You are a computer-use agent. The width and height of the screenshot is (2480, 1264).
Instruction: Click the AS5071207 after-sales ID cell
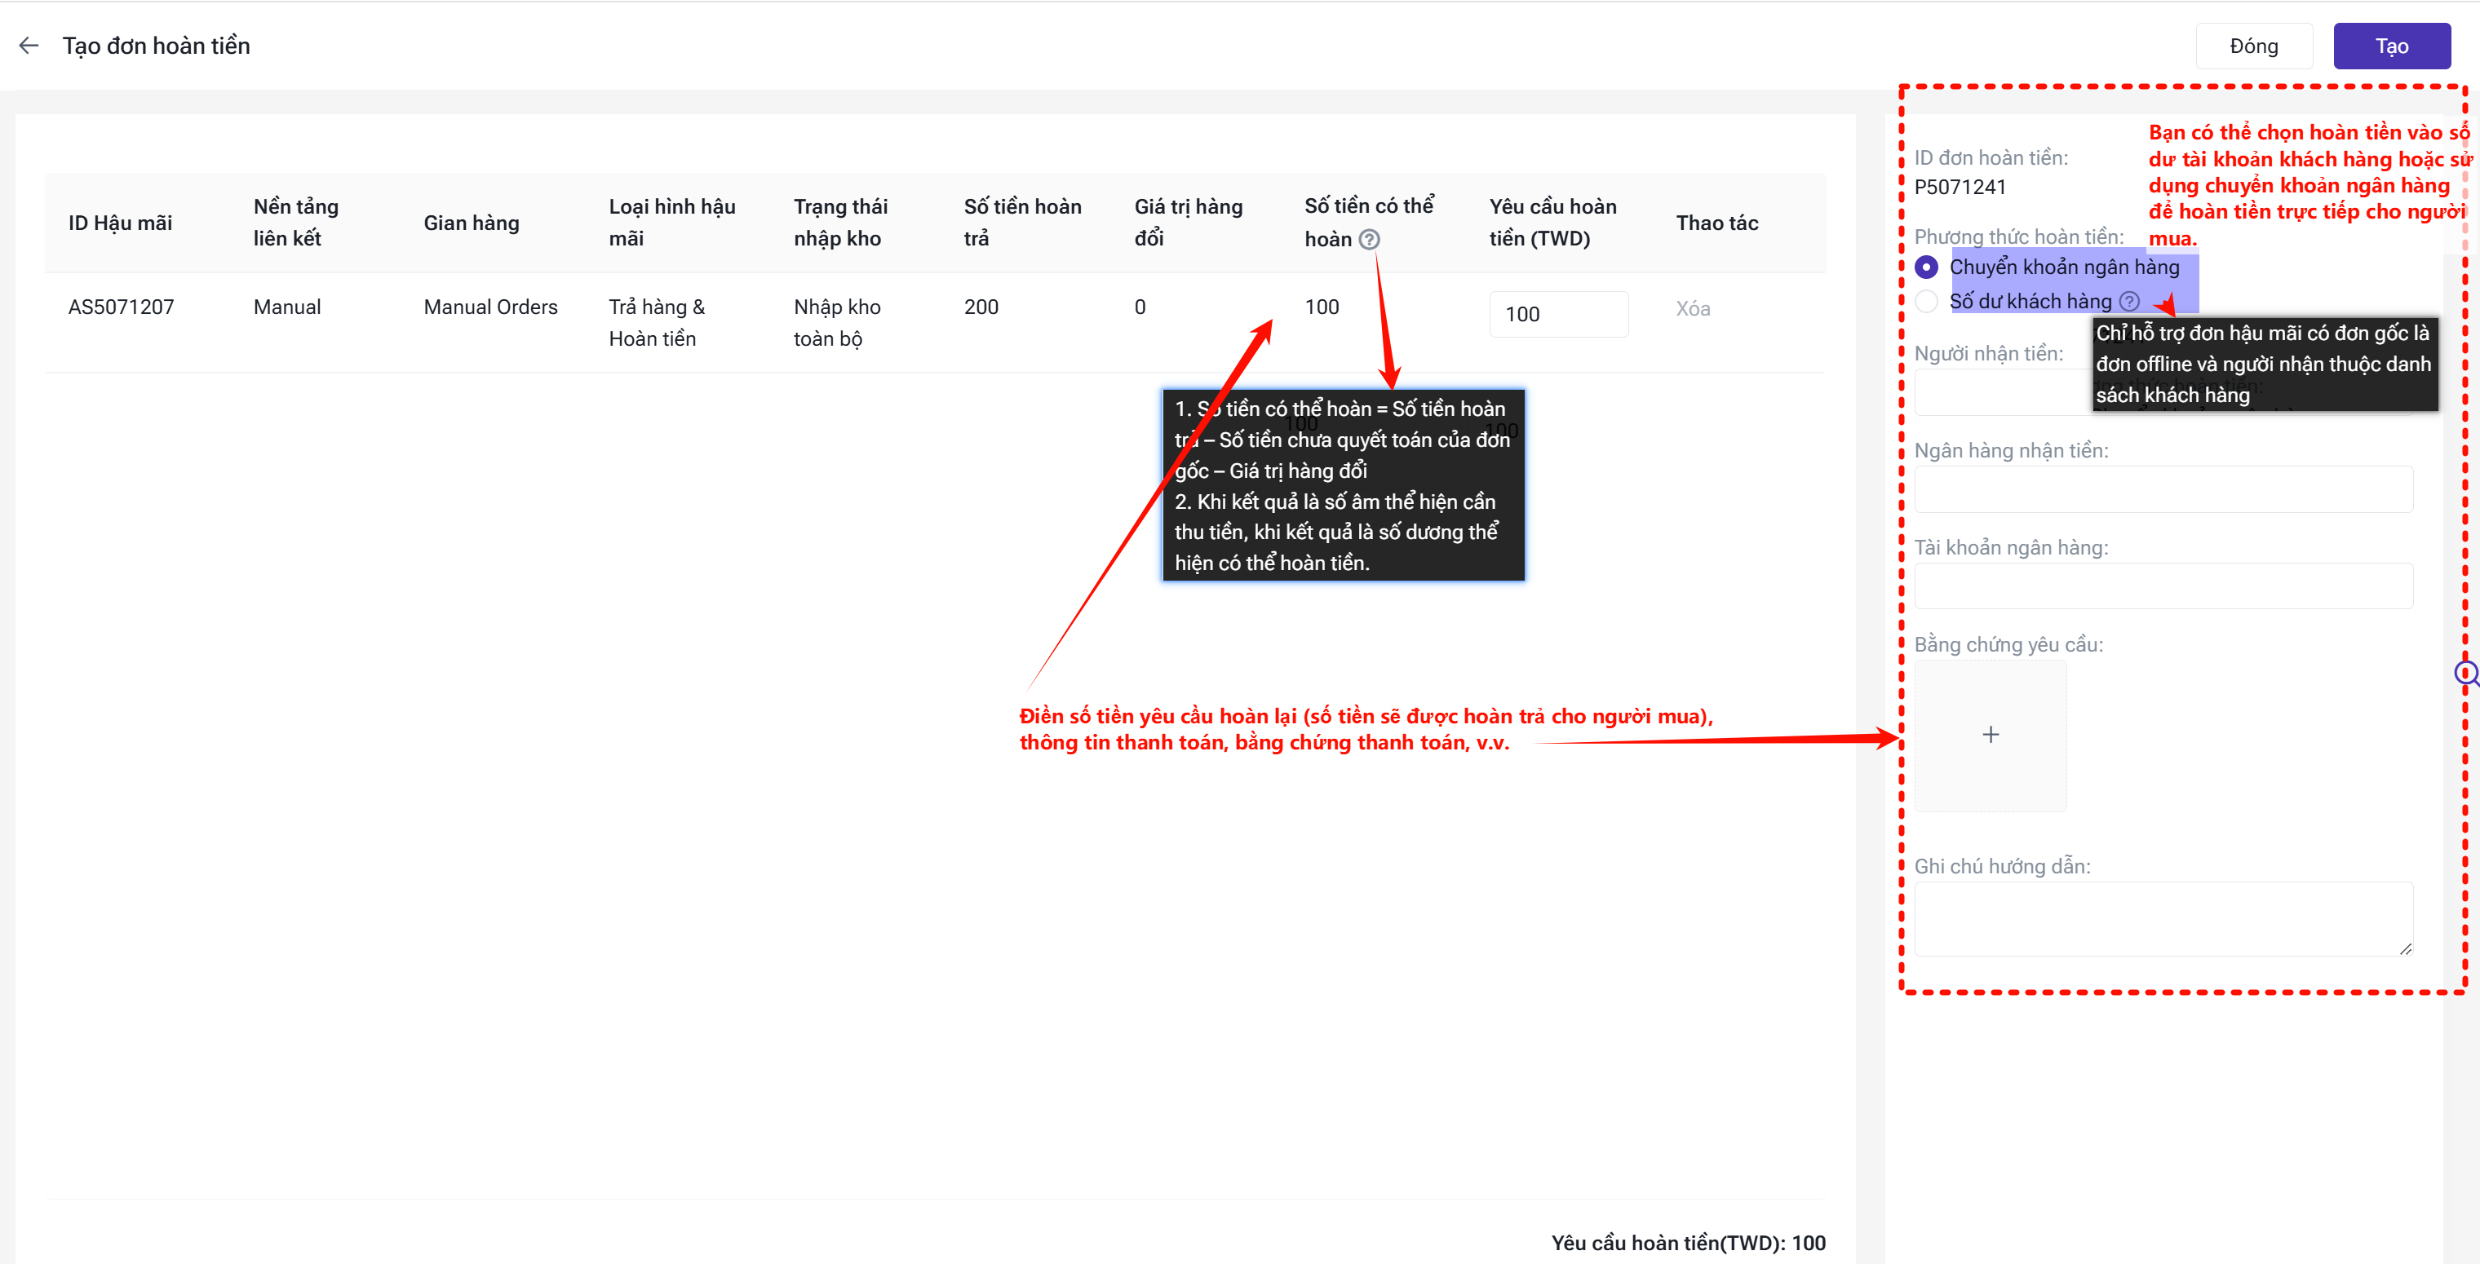coord(122,307)
